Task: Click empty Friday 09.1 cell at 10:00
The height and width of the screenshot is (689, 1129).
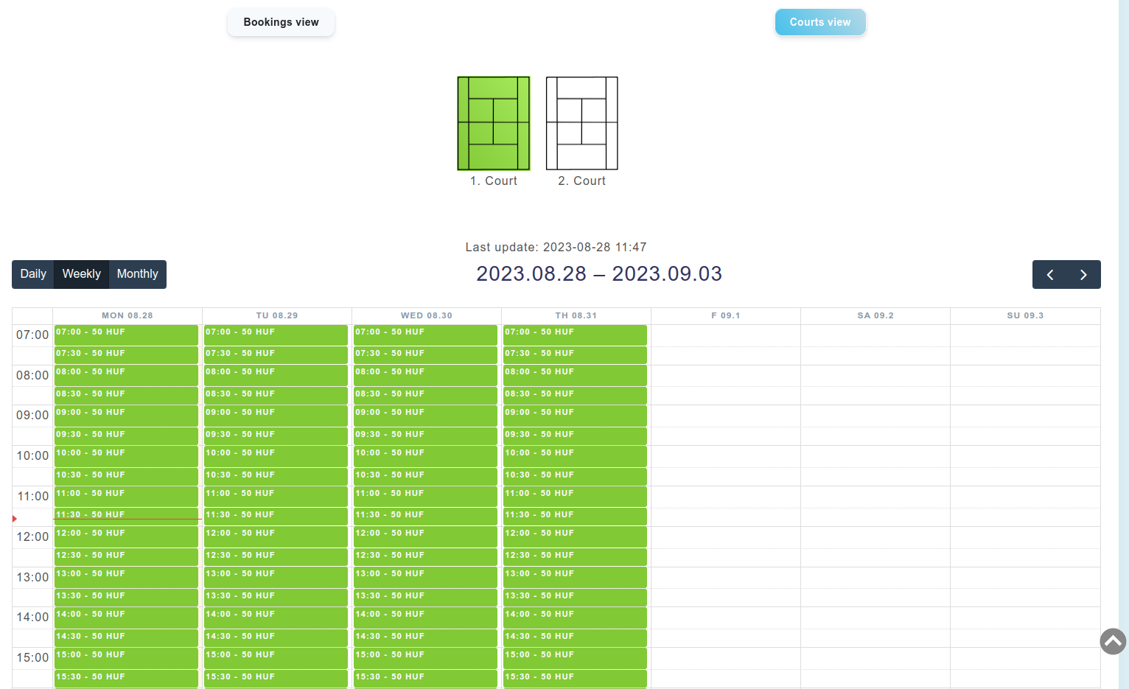Action: 725,456
